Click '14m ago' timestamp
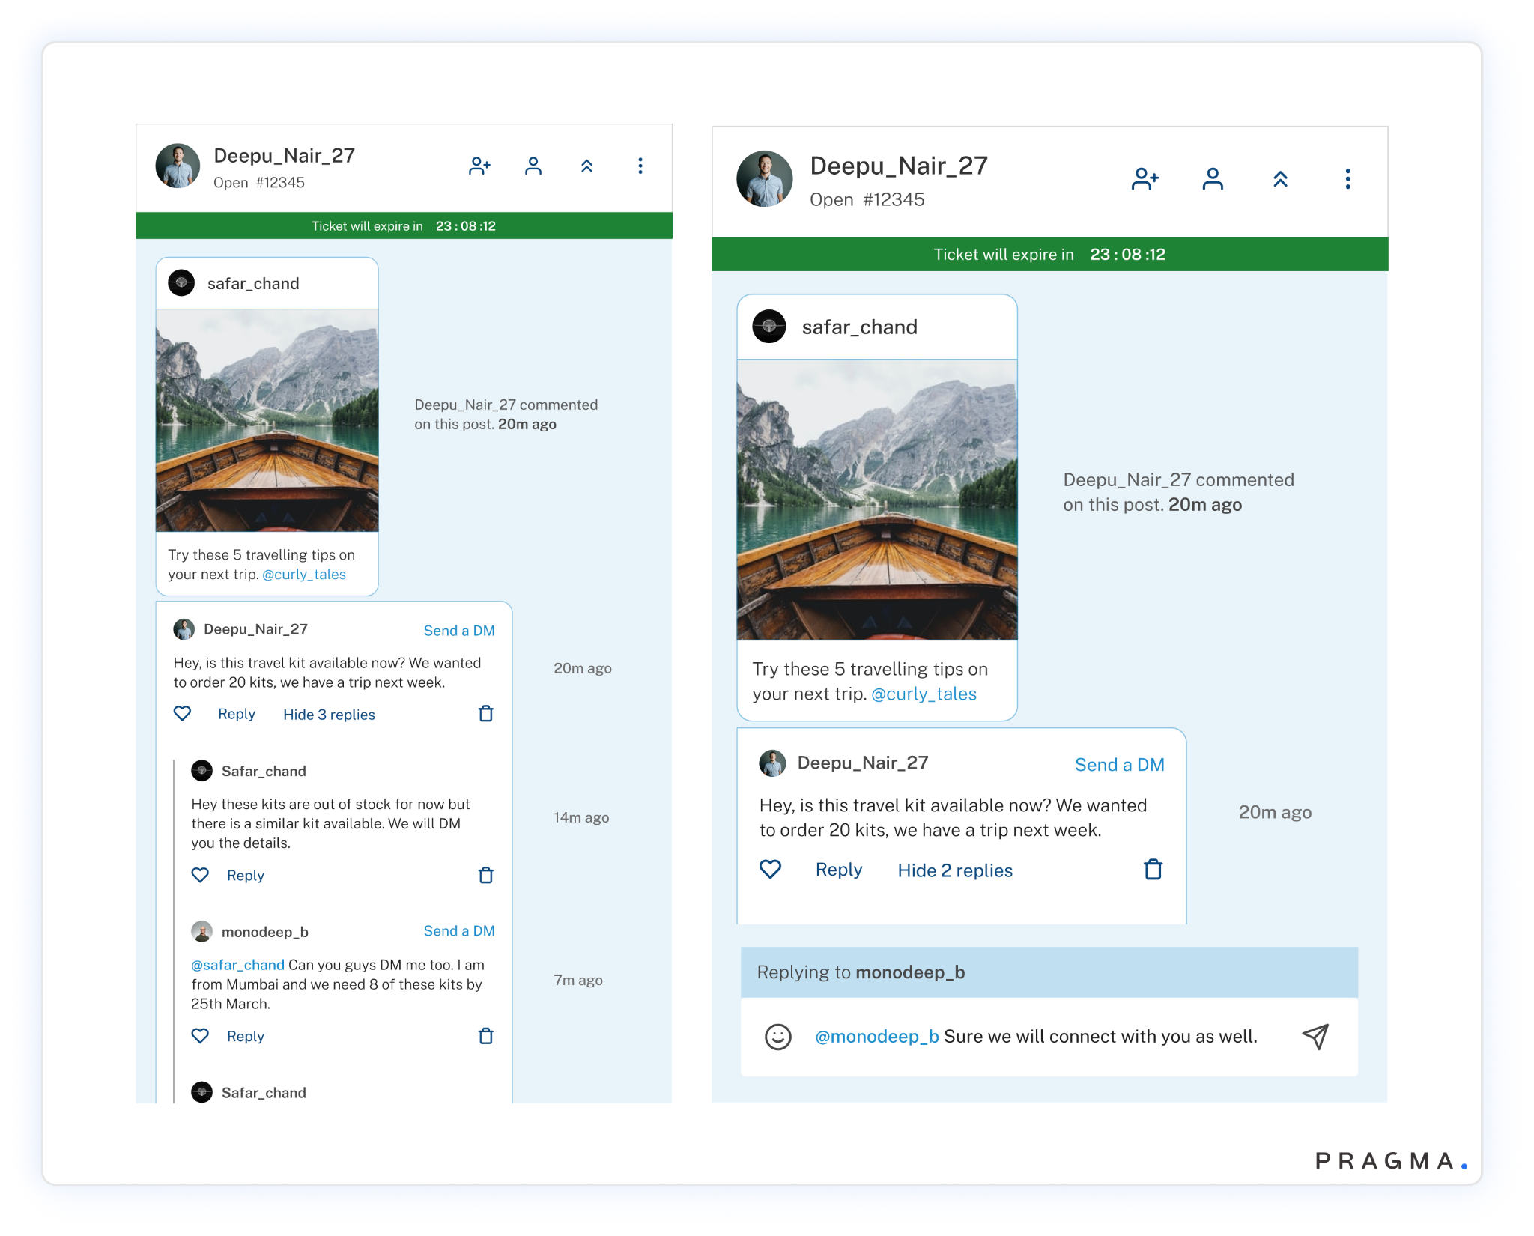Image resolution: width=1534 pixels, height=1236 pixels. tap(581, 817)
